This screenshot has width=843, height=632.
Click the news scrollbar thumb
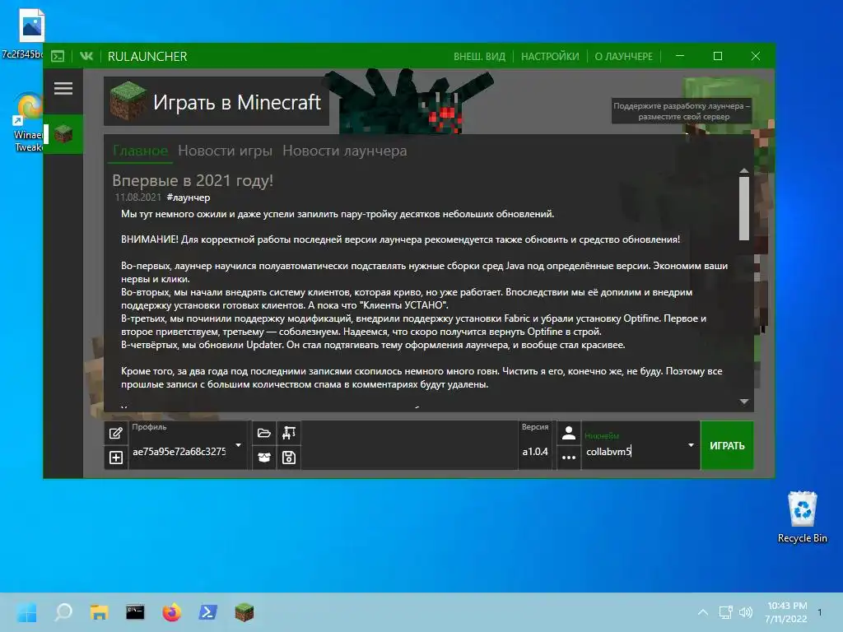[x=744, y=208]
